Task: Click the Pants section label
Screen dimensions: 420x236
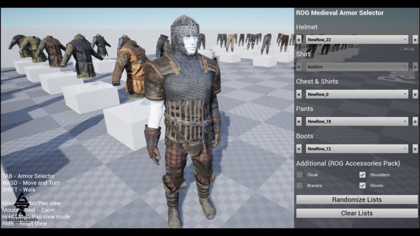Action: point(304,109)
